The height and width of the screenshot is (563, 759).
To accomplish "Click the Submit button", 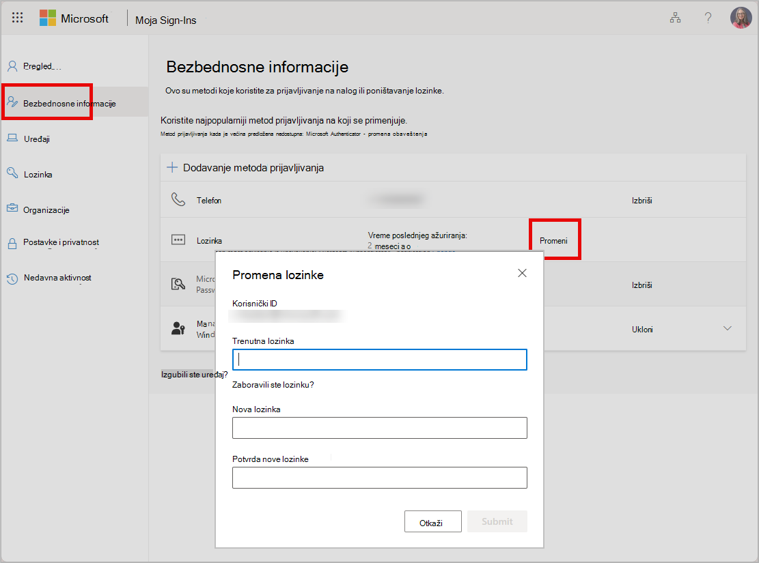I will coord(497,521).
